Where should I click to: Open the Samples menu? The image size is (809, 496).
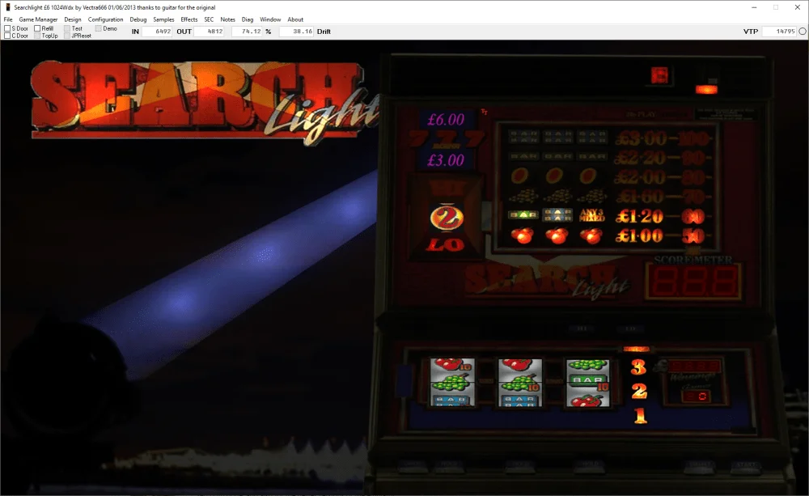pyautogui.click(x=163, y=19)
